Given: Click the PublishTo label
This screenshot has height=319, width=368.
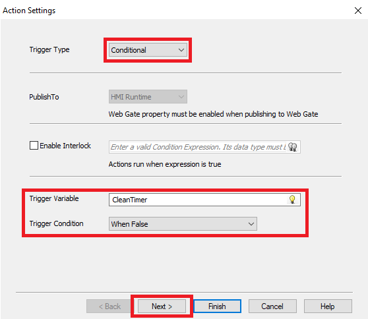Looking at the screenshot, I should coord(44,97).
